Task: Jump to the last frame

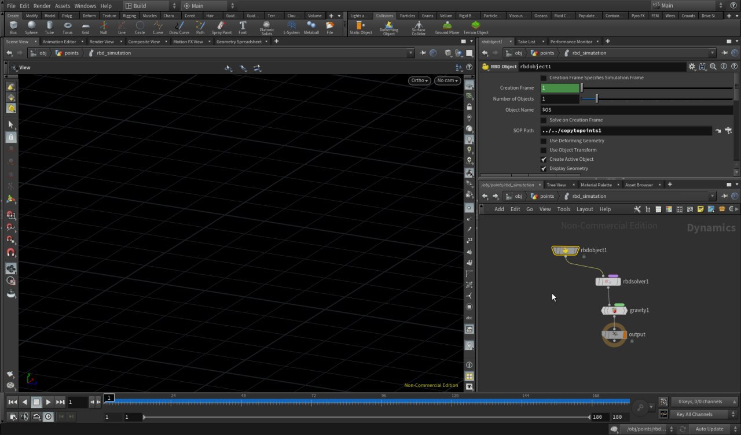Action: [60, 402]
